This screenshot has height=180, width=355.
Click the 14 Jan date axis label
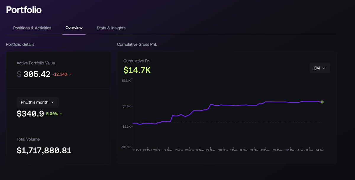pos(320,150)
